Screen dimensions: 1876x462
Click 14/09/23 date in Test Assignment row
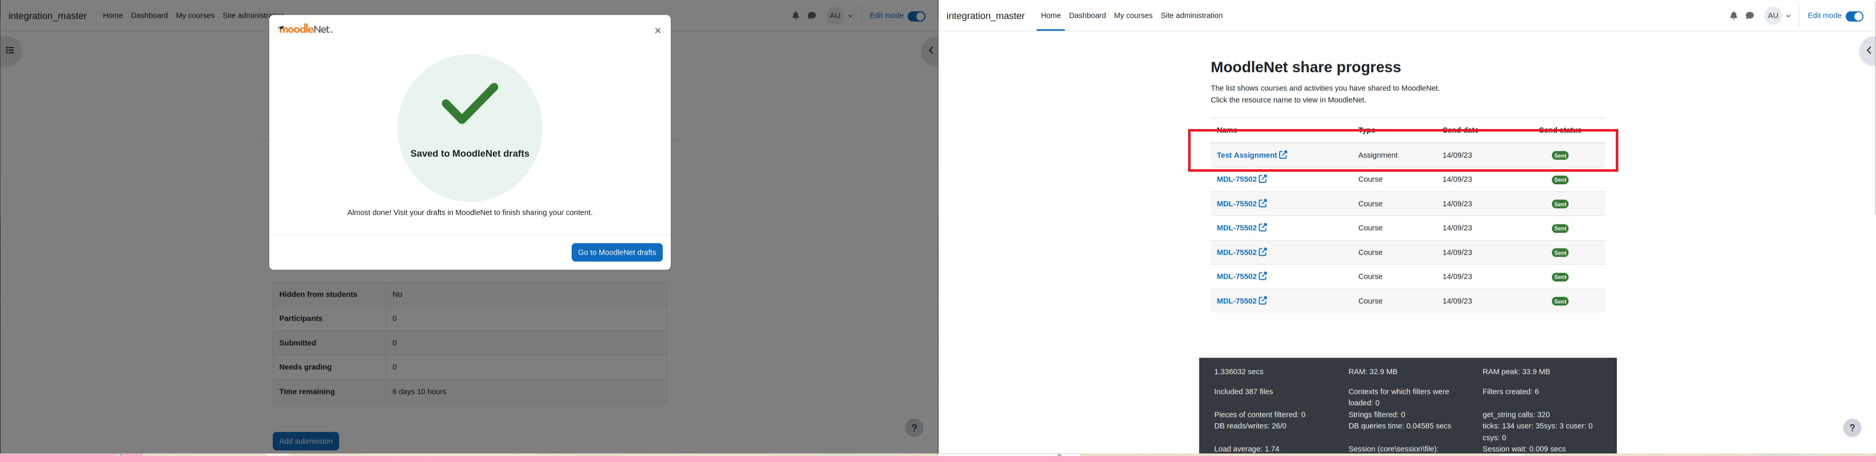tap(1457, 156)
